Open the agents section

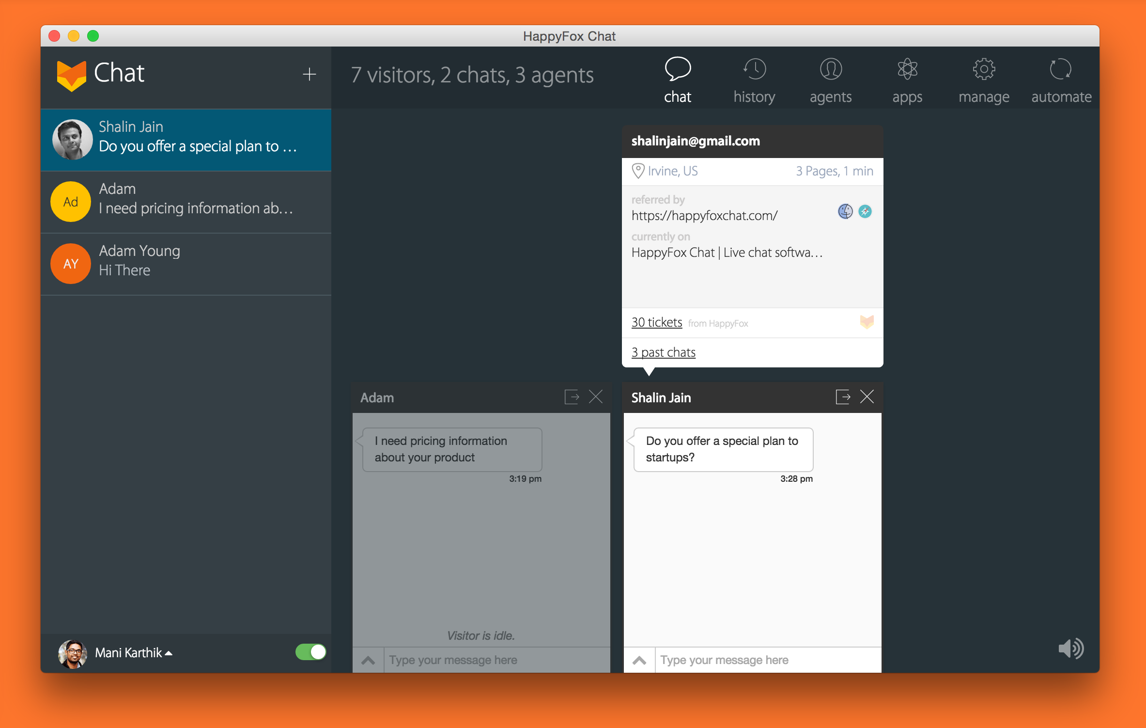coord(831,80)
